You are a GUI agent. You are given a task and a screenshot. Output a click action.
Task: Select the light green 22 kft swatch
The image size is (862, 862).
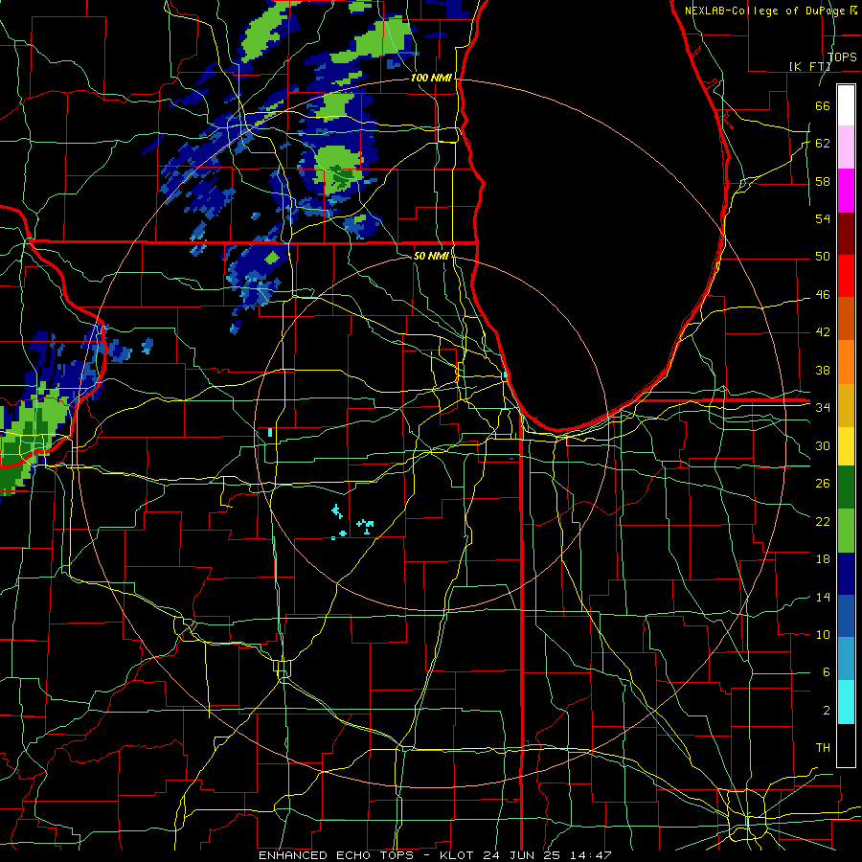pos(846,532)
